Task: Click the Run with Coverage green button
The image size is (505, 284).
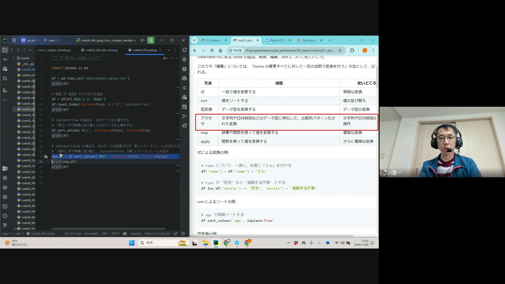Action: pyautogui.click(x=151, y=40)
